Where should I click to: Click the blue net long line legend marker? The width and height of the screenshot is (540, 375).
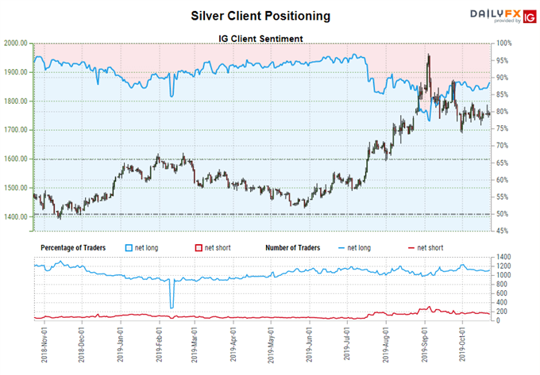tap(341, 247)
